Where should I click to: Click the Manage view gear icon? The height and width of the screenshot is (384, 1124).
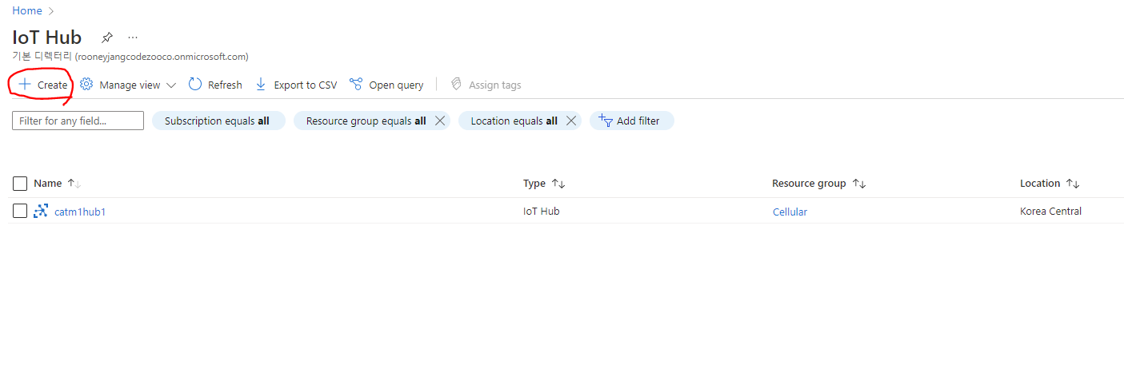(86, 85)
